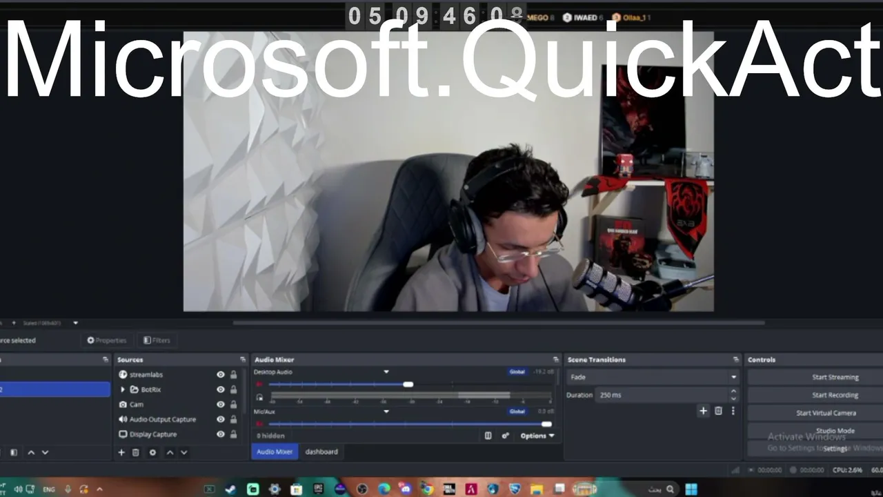This screenshot has height=497, width=883.
Task: Open Mic/Aux dropdown arrow
Action: click(386, 411)
